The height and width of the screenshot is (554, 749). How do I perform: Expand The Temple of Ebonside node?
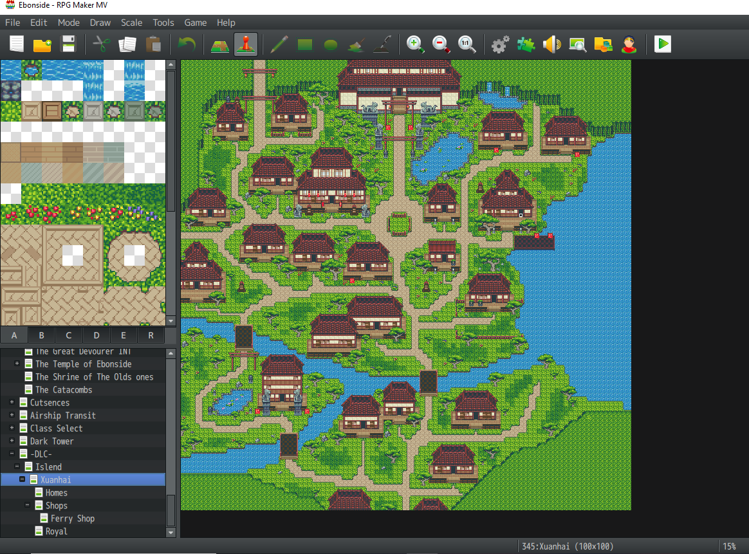(x=17, y=364)
